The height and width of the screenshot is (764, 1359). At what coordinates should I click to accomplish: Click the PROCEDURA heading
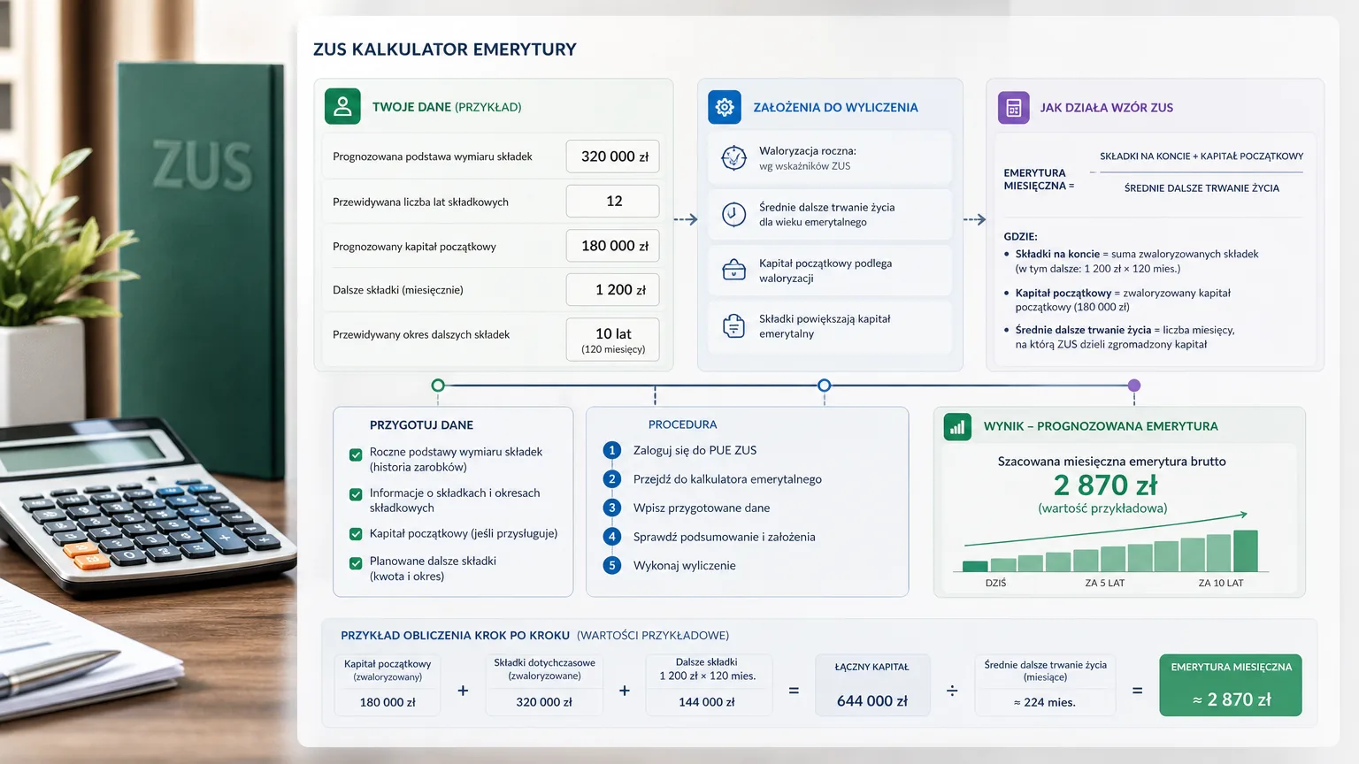tap(683, 424)
